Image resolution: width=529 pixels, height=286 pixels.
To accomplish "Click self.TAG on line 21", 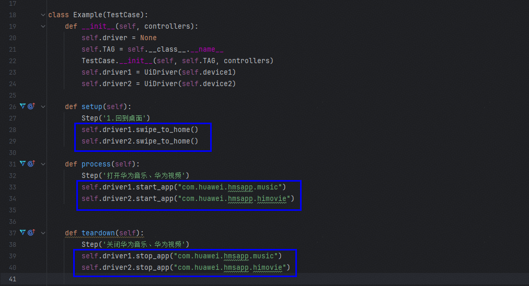I will click(x=98, y=49).
